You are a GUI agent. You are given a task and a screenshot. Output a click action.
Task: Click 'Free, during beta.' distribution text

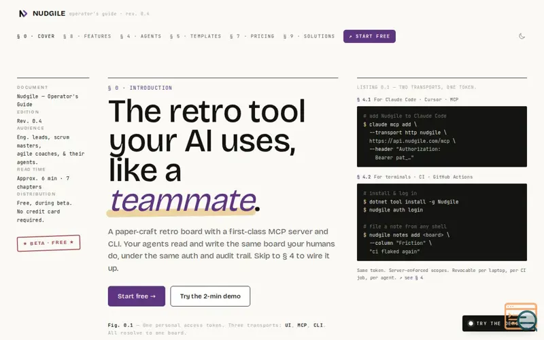(x=44, y=203)
